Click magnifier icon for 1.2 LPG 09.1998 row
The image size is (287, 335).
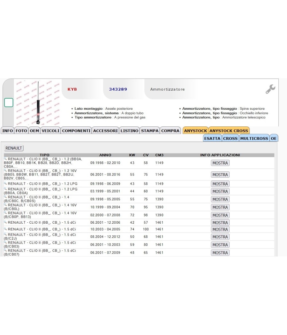5,183
